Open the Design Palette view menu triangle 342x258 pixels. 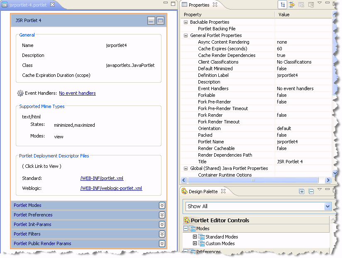click(320, 189)
